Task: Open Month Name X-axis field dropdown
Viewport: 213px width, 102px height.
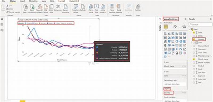Action: [183, 66]
